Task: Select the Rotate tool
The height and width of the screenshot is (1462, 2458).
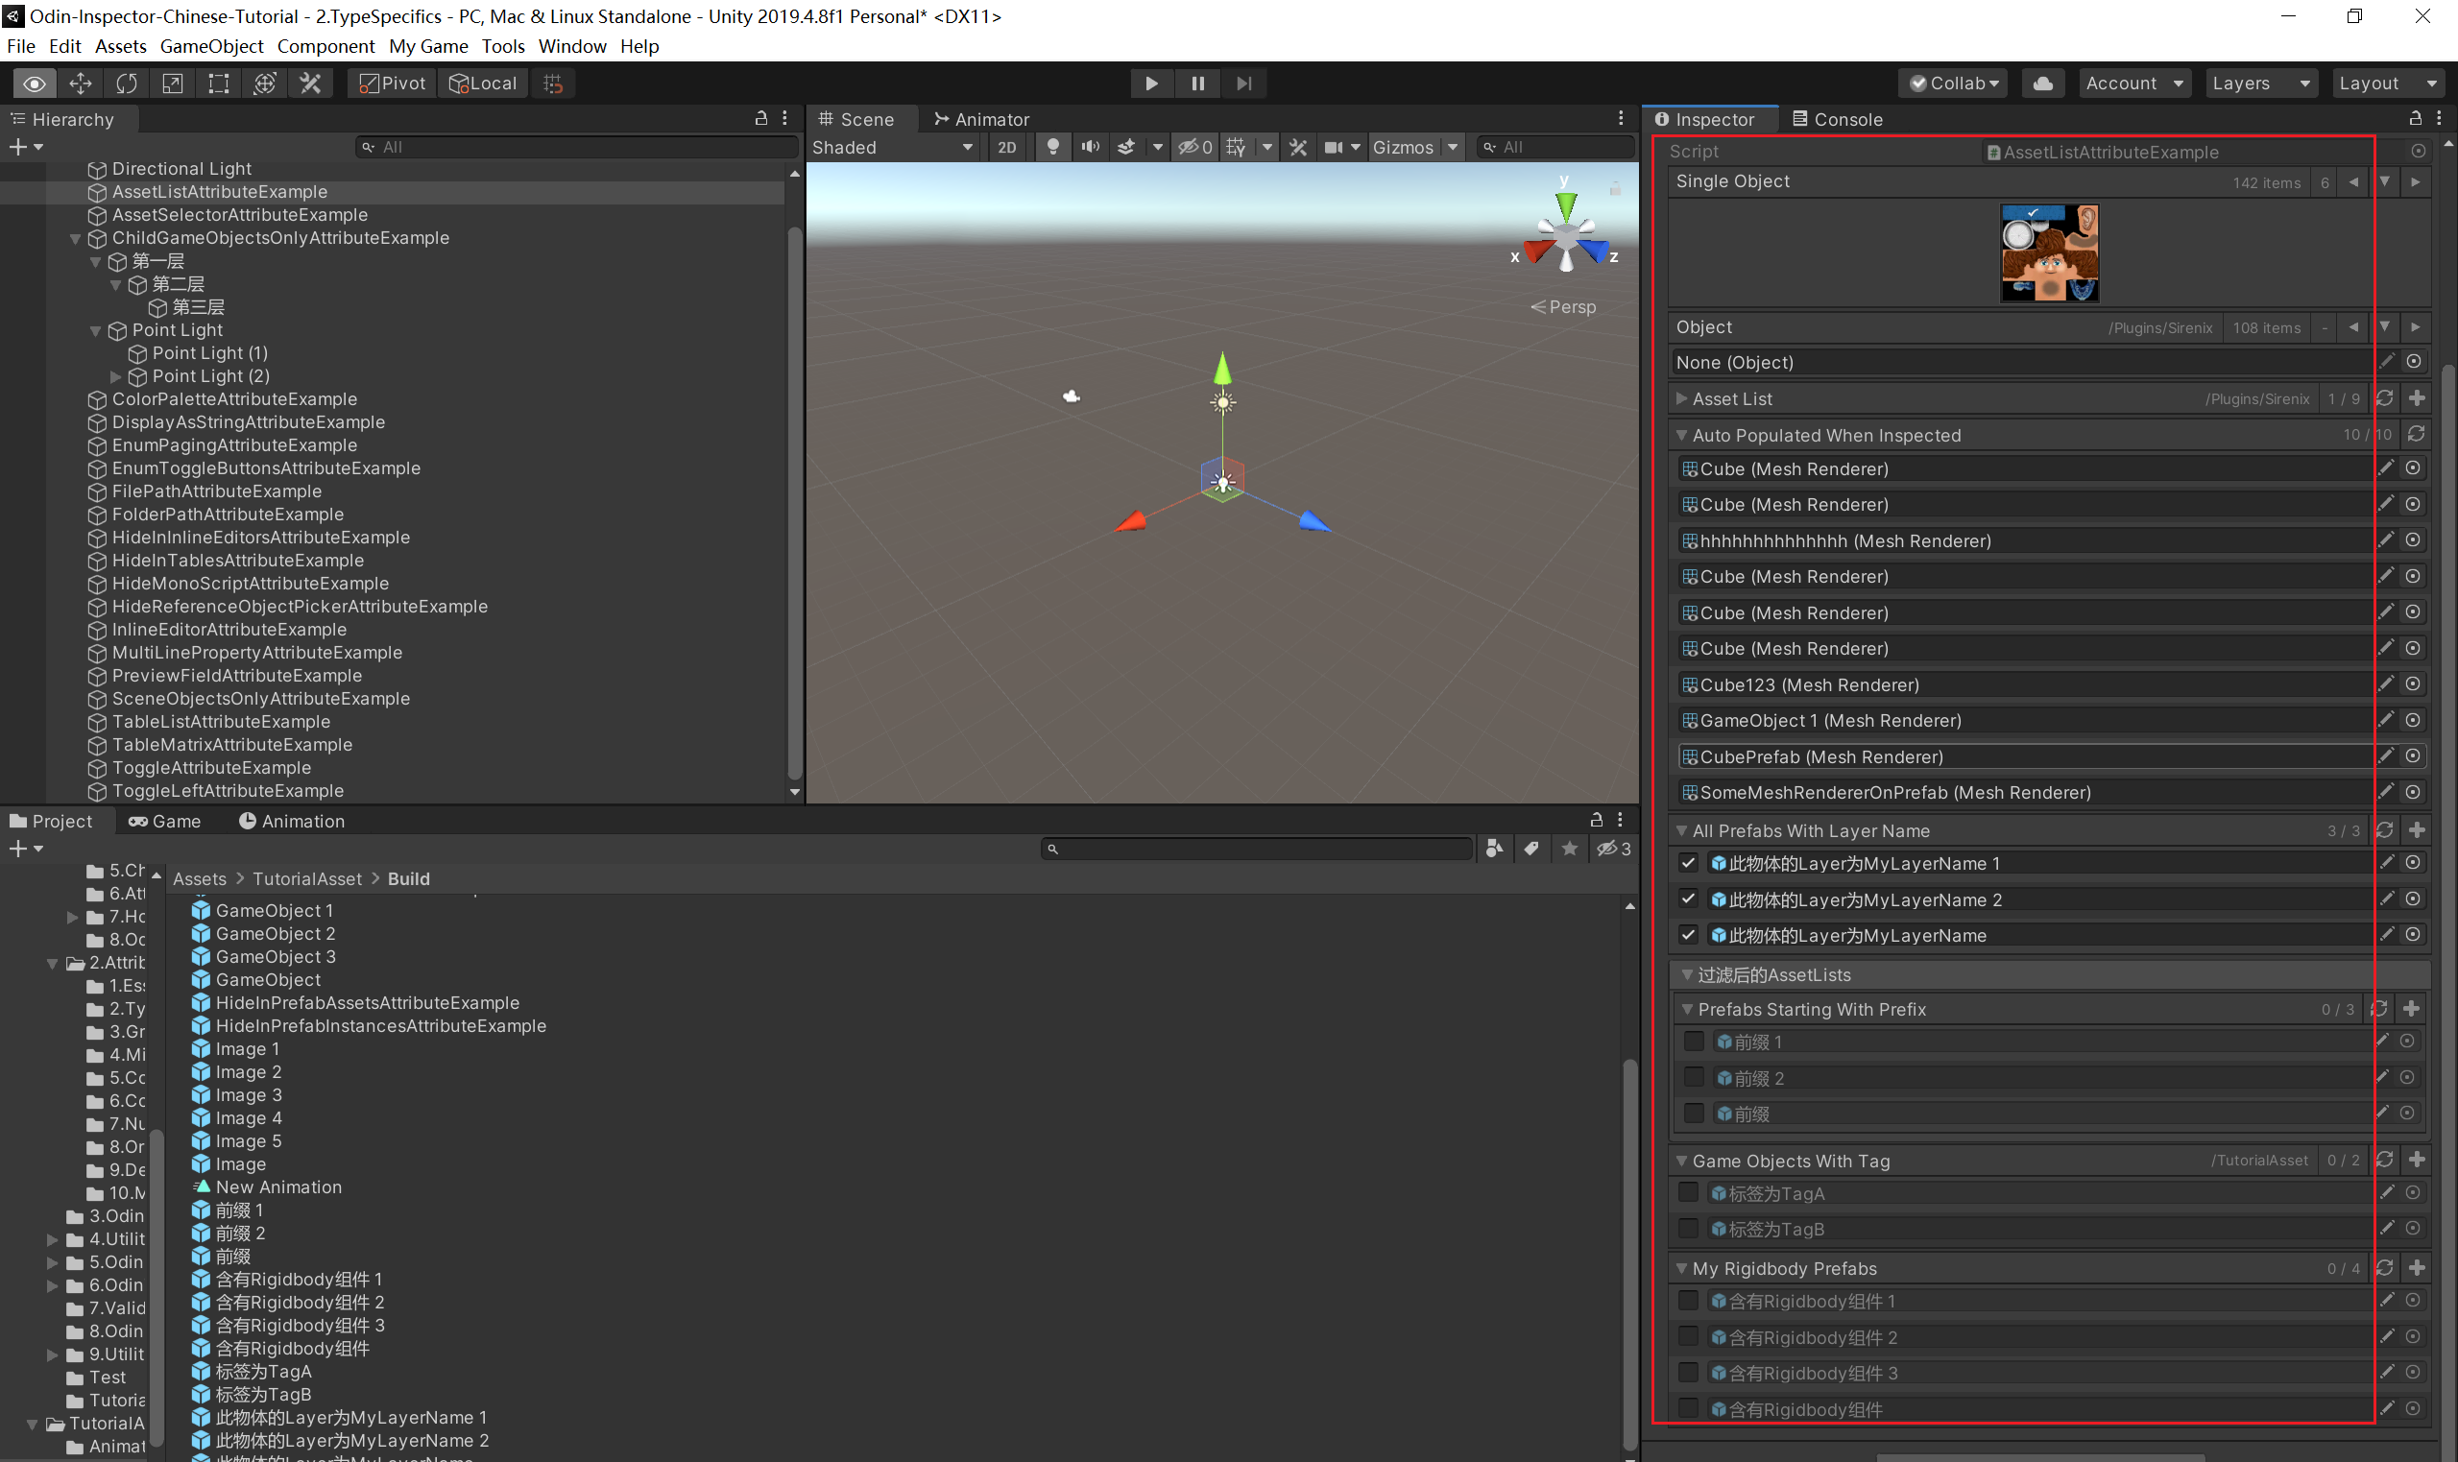Action: pos(126,84)
